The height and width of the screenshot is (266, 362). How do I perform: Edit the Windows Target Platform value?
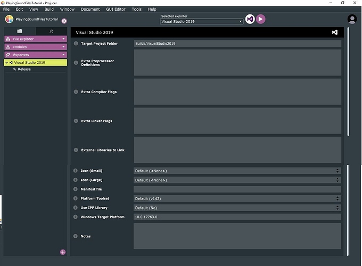pos(237,217)
